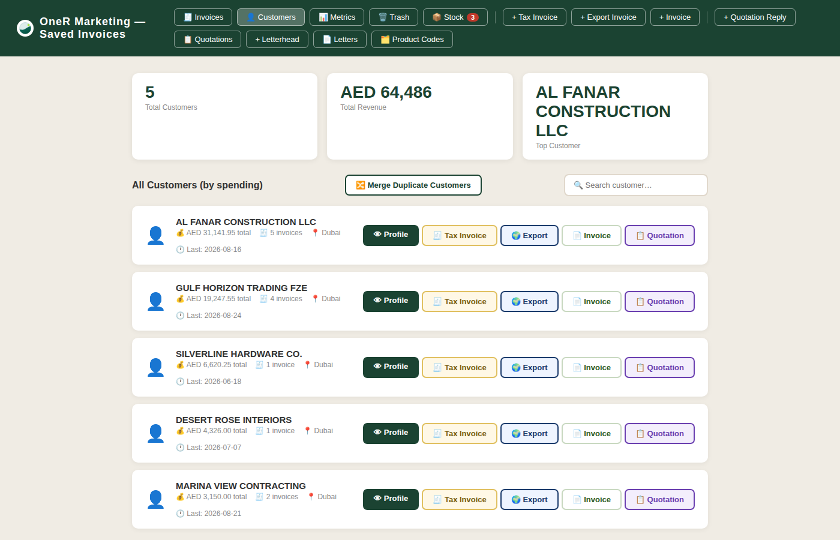840x540 pixels.
Task: Open the Metrics tab
Action: (337, 17)
